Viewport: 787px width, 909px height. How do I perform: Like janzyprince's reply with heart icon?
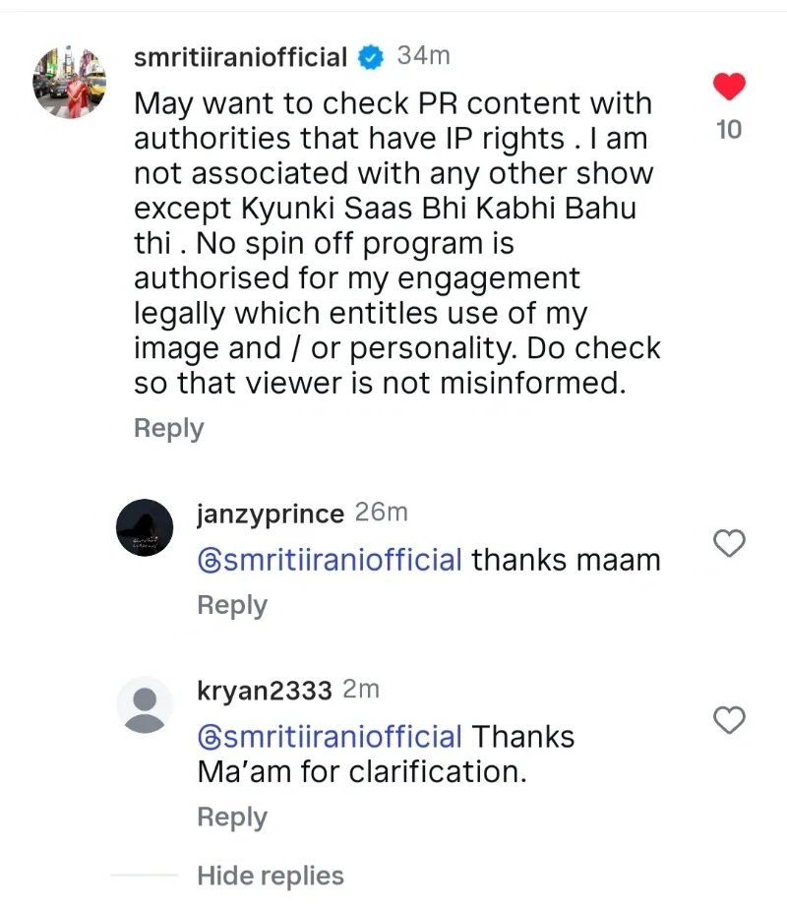[x=729, y=542]
